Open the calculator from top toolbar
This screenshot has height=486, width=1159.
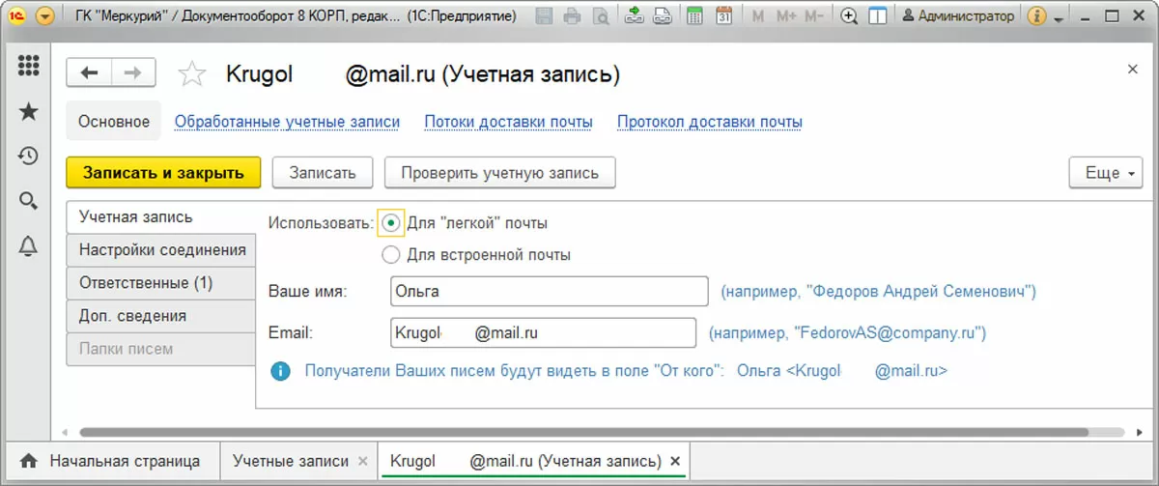point(693,16)
